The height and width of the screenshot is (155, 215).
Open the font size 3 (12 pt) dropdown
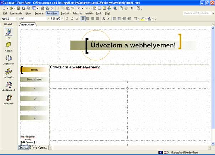(63, 19)
